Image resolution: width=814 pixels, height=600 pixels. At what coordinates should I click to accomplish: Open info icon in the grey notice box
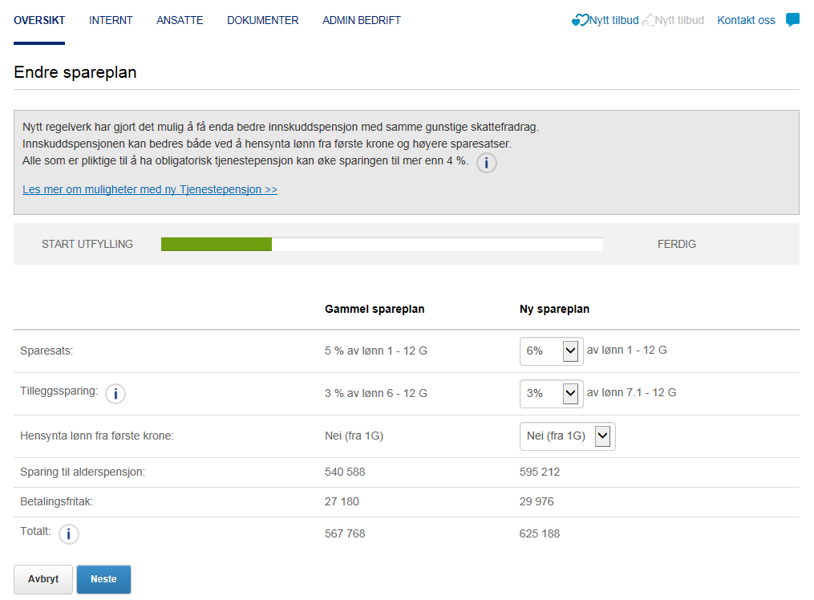[x=487, y=164]
